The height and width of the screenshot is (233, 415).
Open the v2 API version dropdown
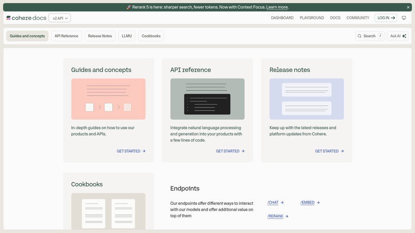pyautogui.click(x=60, y=18)
